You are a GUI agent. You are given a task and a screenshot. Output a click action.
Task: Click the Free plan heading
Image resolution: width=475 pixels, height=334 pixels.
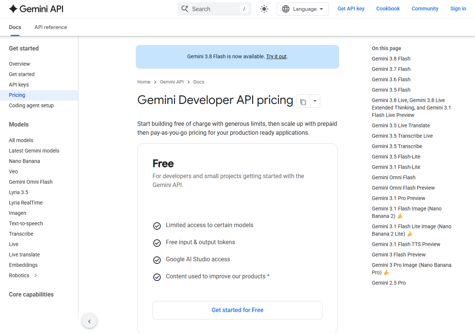click(x=163, y=164)
